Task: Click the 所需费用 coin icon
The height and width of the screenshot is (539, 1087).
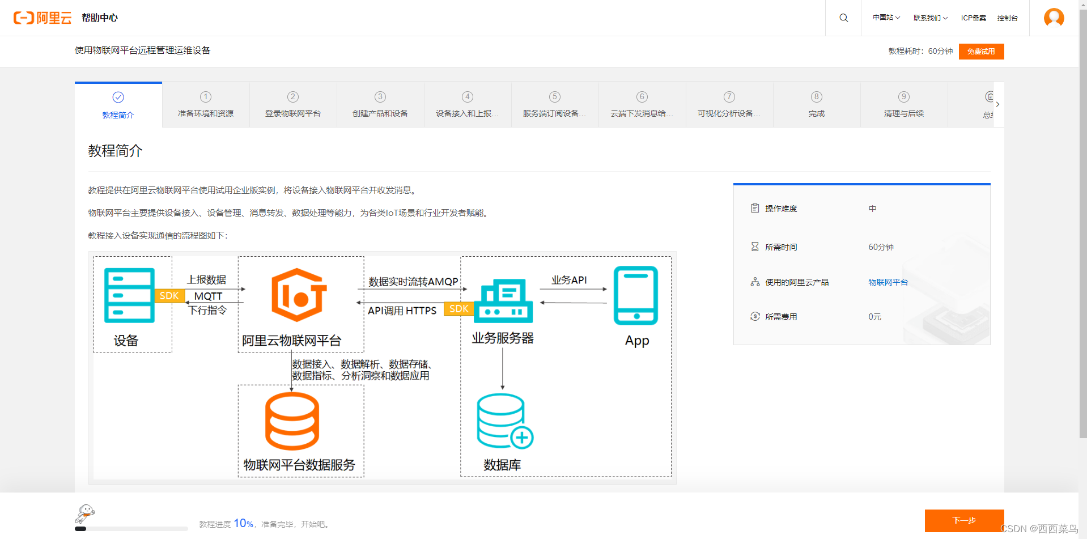Action: (755, 316)
